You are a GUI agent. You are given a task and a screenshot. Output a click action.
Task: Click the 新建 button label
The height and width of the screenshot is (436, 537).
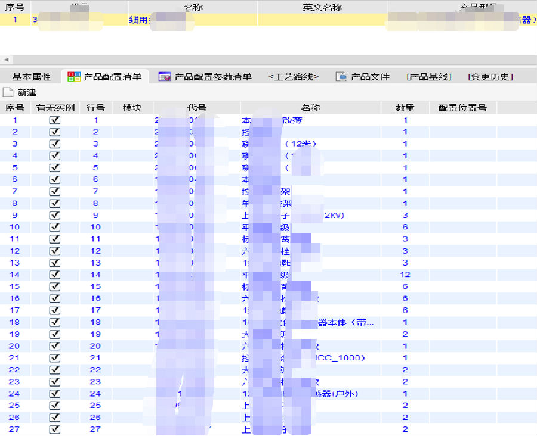(x=27, y=92)
